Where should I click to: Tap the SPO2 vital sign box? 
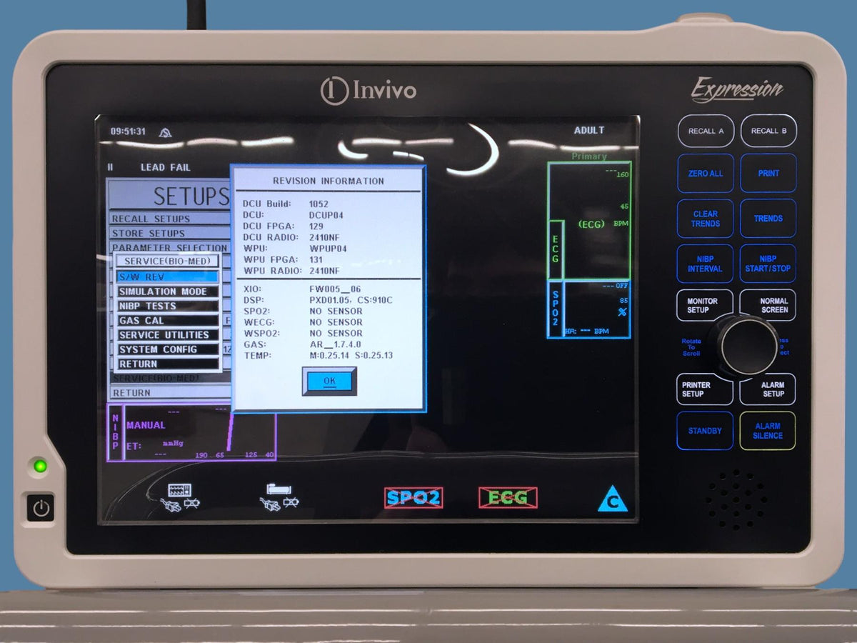[x=589, y=309]
